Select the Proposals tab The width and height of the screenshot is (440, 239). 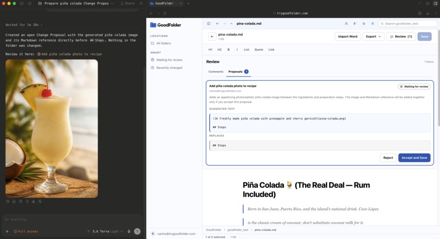pos(238,71)
